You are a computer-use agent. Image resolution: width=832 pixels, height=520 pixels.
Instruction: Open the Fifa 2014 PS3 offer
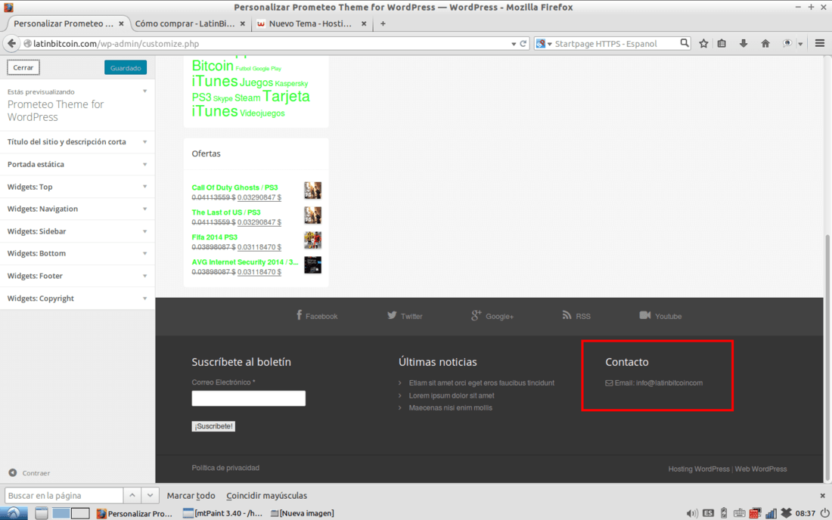click(214, 237)
